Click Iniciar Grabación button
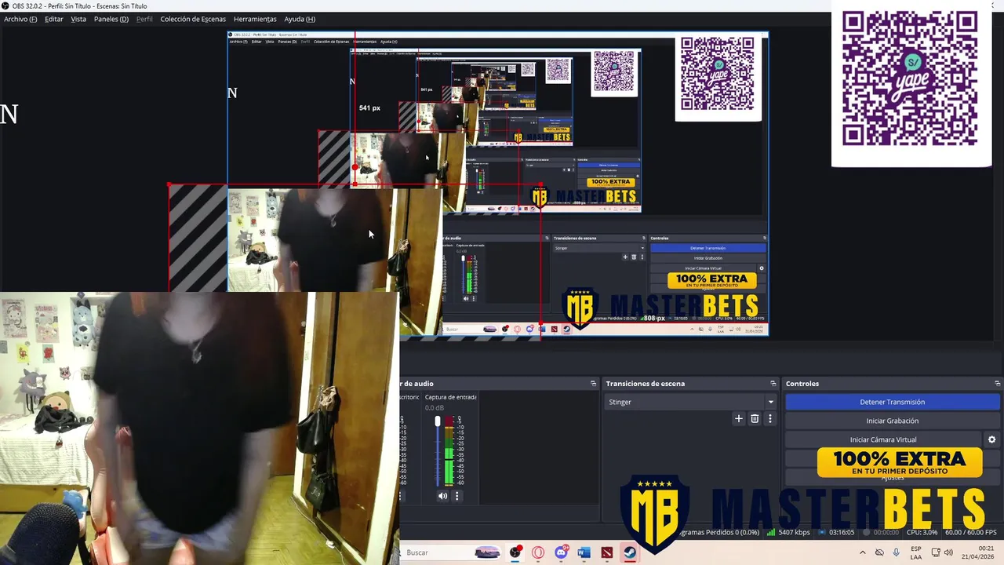 click(893, 421)
